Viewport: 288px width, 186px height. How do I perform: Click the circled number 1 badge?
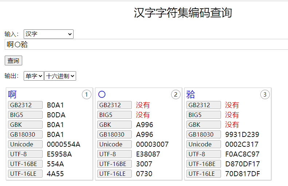tap(86, 95)
